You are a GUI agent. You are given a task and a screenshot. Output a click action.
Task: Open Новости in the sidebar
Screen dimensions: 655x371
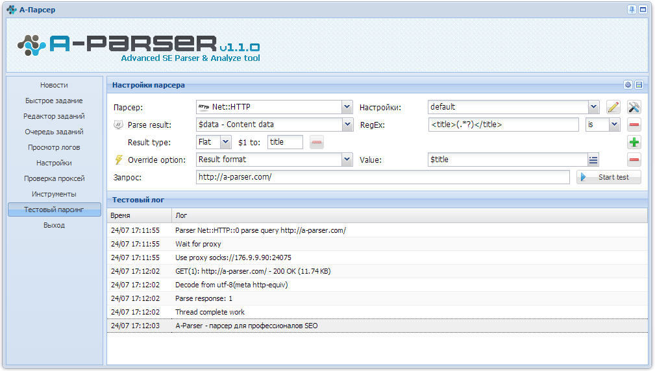[x=54, y=85]
